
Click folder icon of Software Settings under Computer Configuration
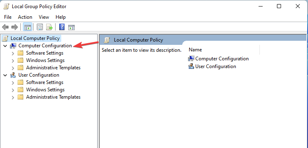point(20,53)
